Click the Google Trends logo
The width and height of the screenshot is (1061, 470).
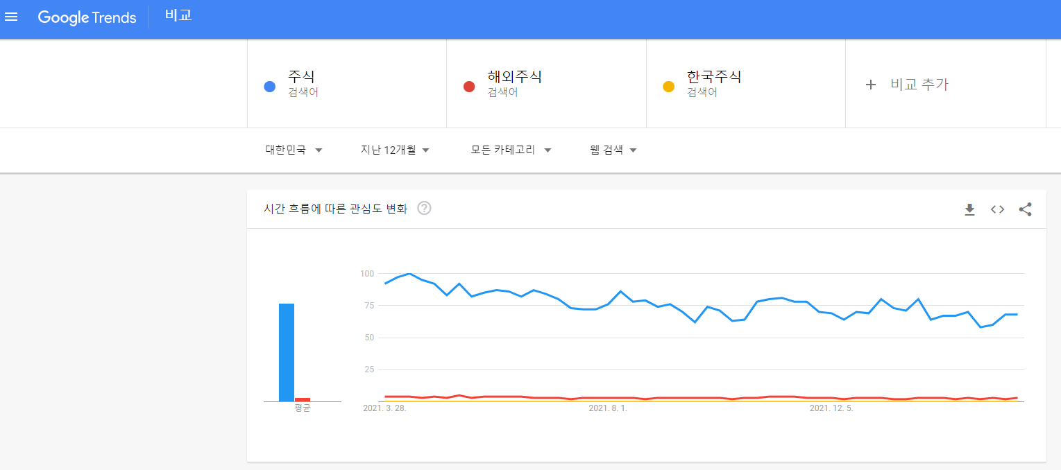click(x=87, y=17)
